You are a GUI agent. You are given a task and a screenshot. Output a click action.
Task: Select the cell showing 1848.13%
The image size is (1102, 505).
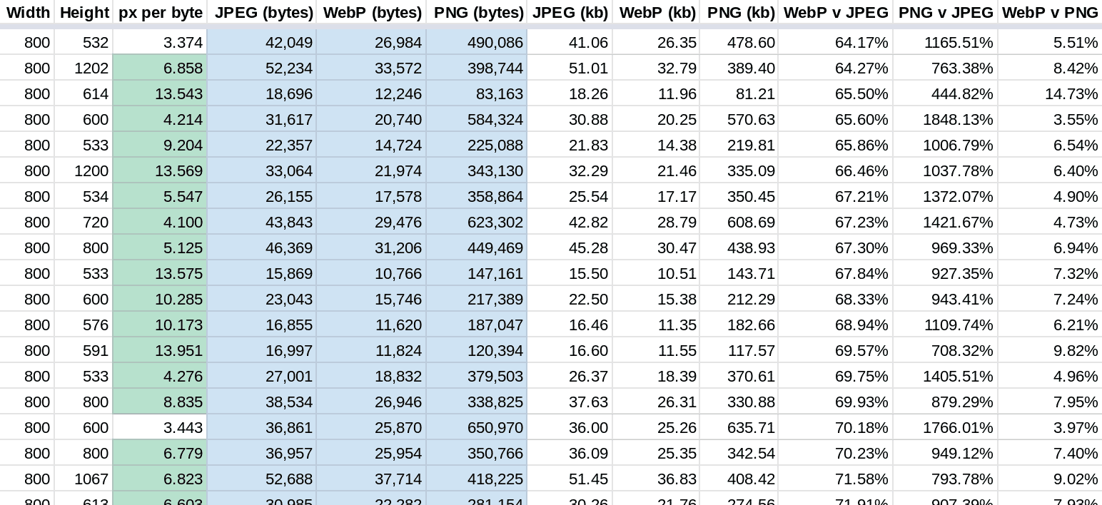pyautogui.click(x=945, y=120)
